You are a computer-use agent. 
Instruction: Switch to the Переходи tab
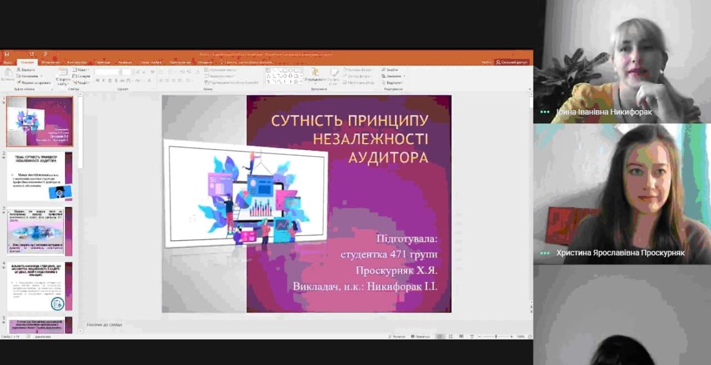(x=103, y=62)
